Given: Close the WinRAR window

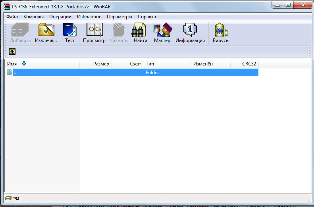Looking at the screenshot, I should 303,5.
